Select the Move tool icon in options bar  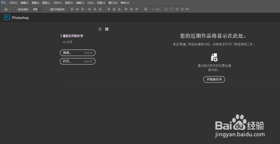coord(6,9)
